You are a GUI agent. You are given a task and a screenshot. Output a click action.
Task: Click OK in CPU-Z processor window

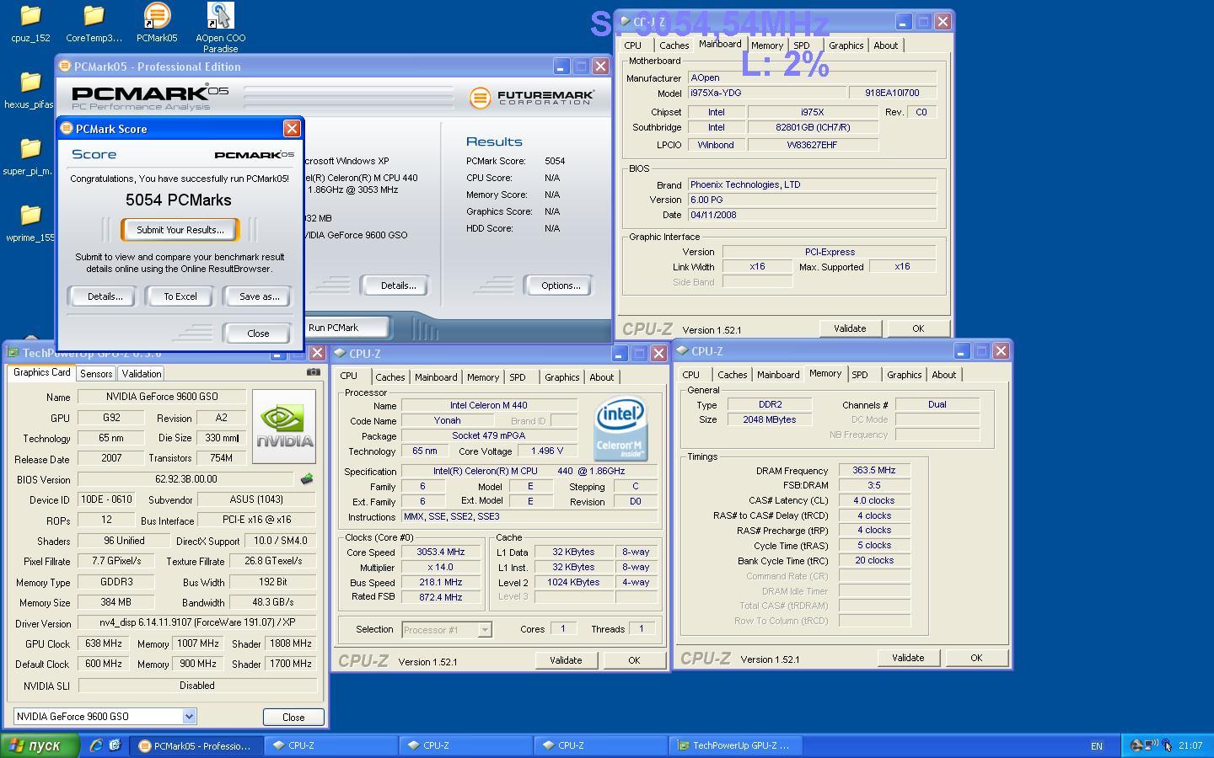click(634, 660)
